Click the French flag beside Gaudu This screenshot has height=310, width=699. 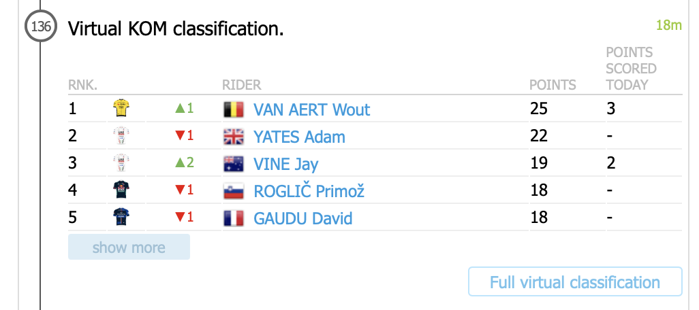pyautogui.click(x=233, y=218)
